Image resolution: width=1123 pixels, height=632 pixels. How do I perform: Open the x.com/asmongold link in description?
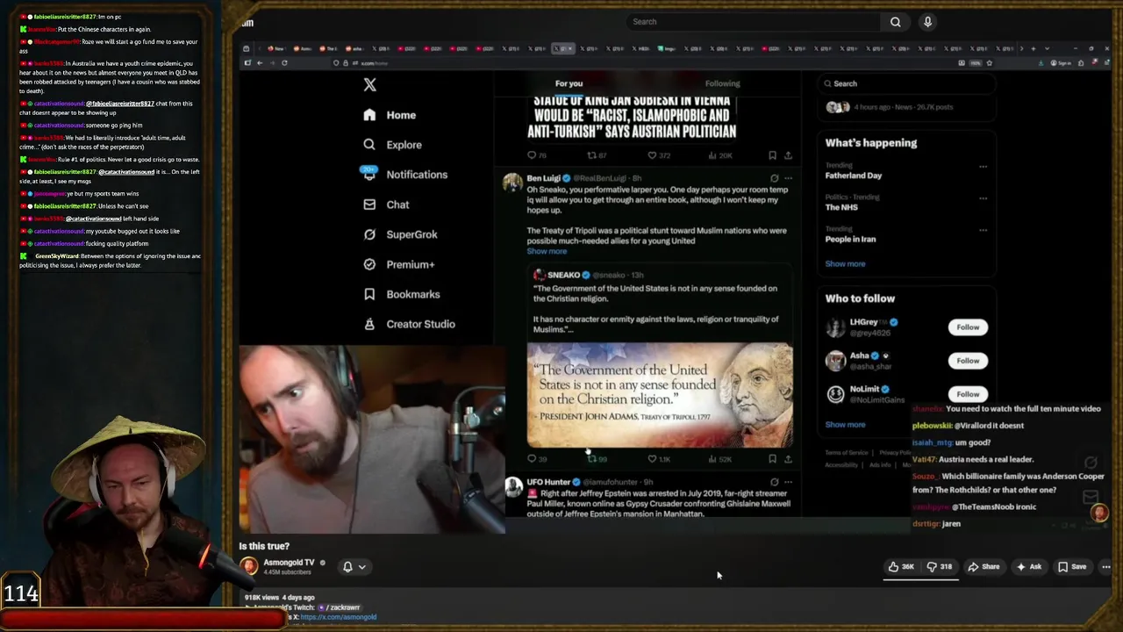[x=339, y=617]
